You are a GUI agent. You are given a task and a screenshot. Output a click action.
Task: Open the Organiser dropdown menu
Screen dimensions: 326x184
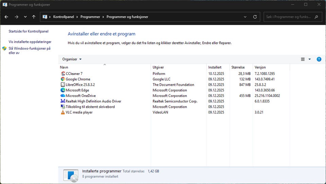72,59
